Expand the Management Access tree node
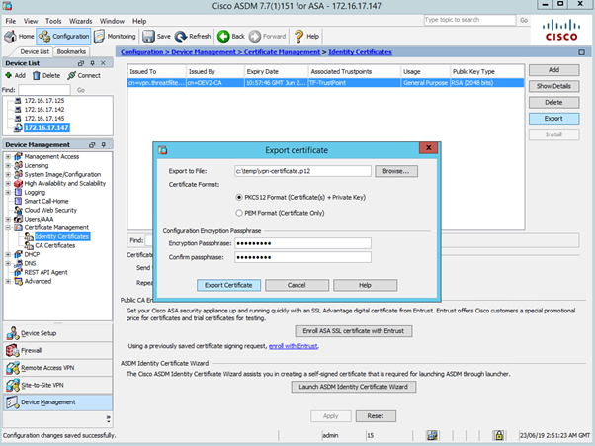595x446 pixels. [7, 156]
